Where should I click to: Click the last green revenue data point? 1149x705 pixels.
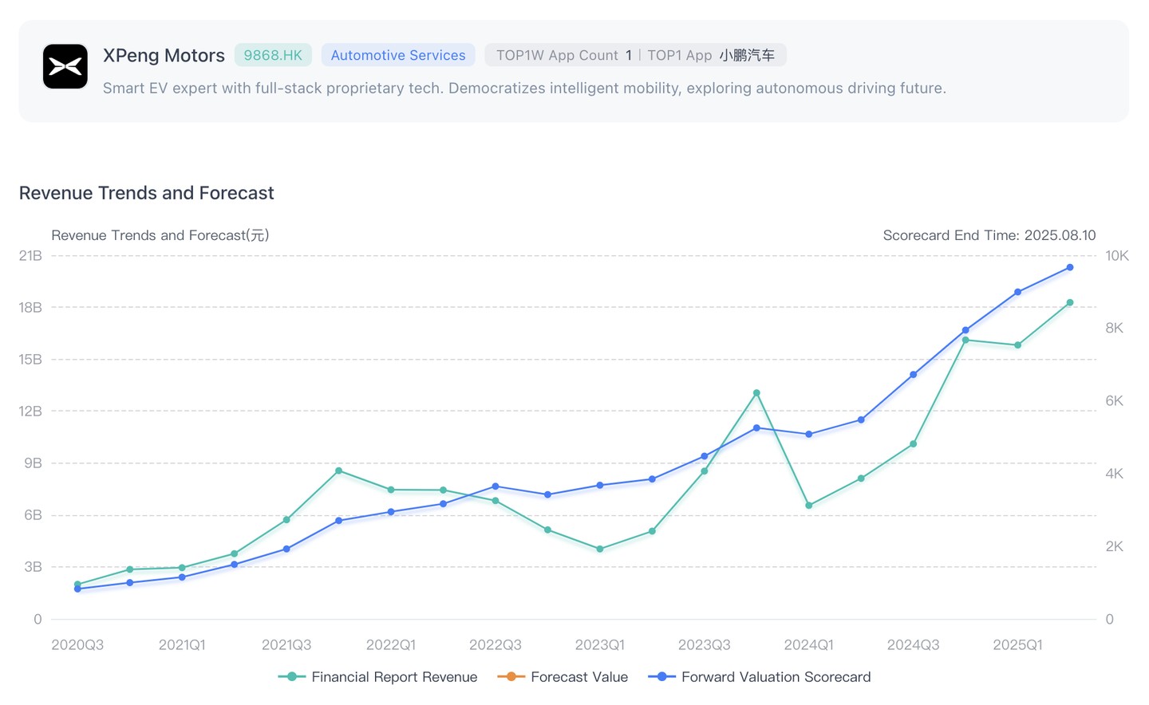pyautogui.click(x=1070, y=303)
